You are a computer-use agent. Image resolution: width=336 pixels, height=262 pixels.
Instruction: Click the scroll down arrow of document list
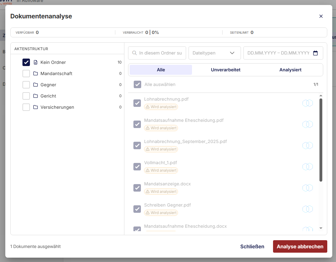321,228
